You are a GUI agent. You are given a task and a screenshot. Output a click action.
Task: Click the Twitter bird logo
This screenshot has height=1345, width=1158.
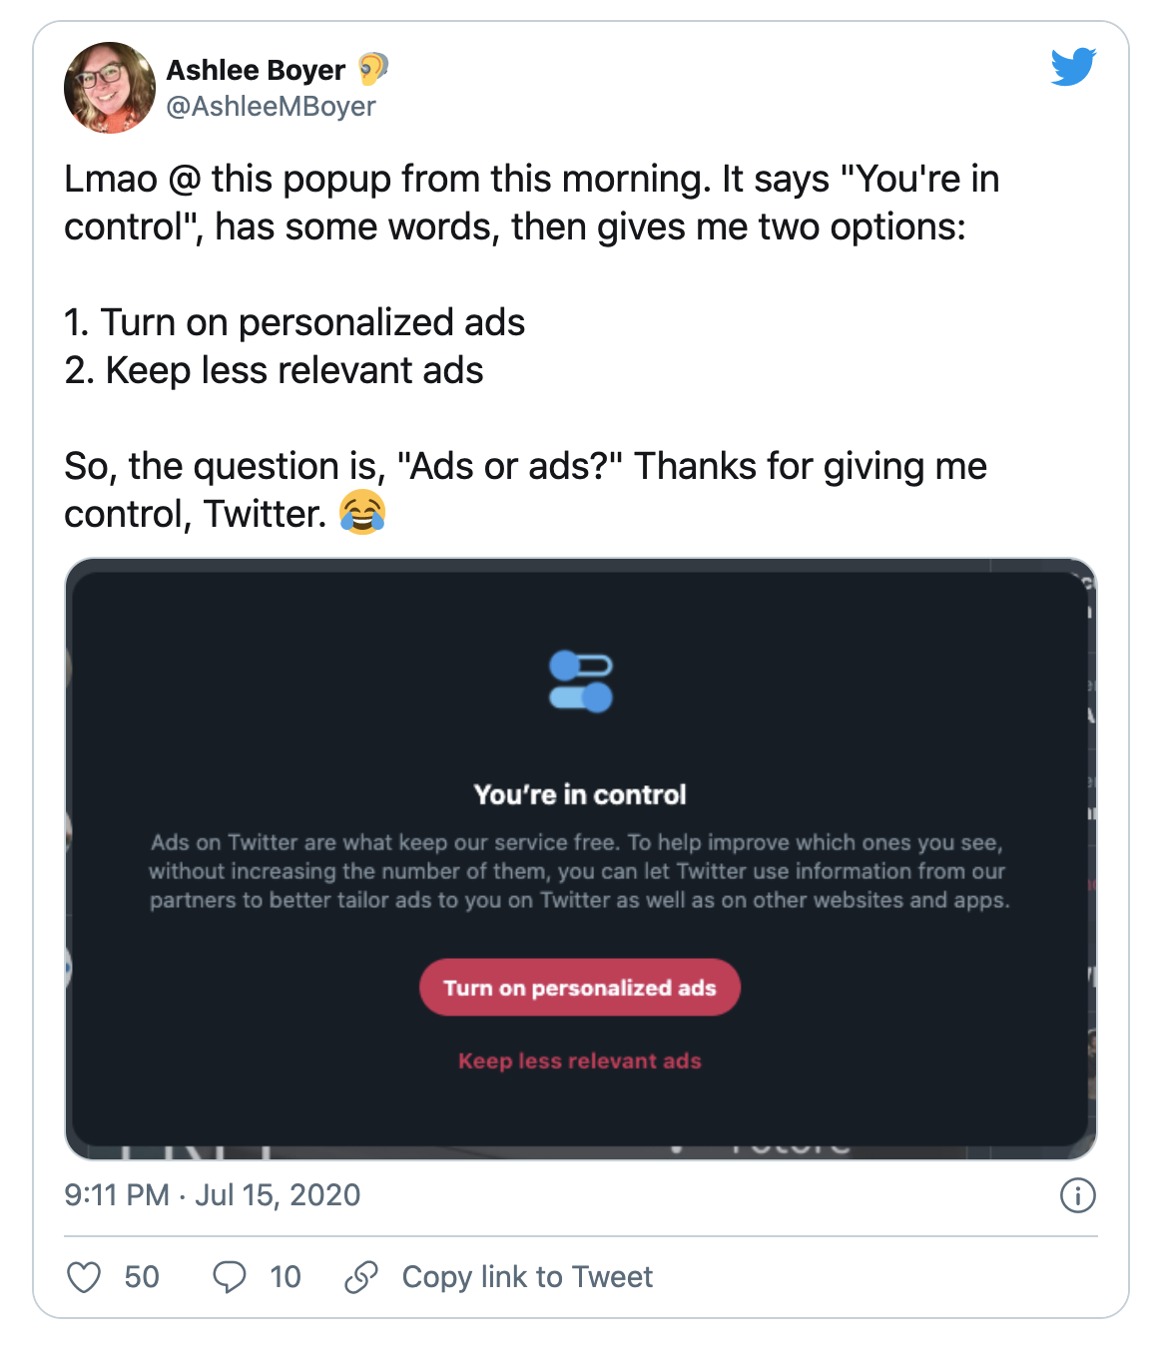pyautogui.click(x=1073, y=67)
